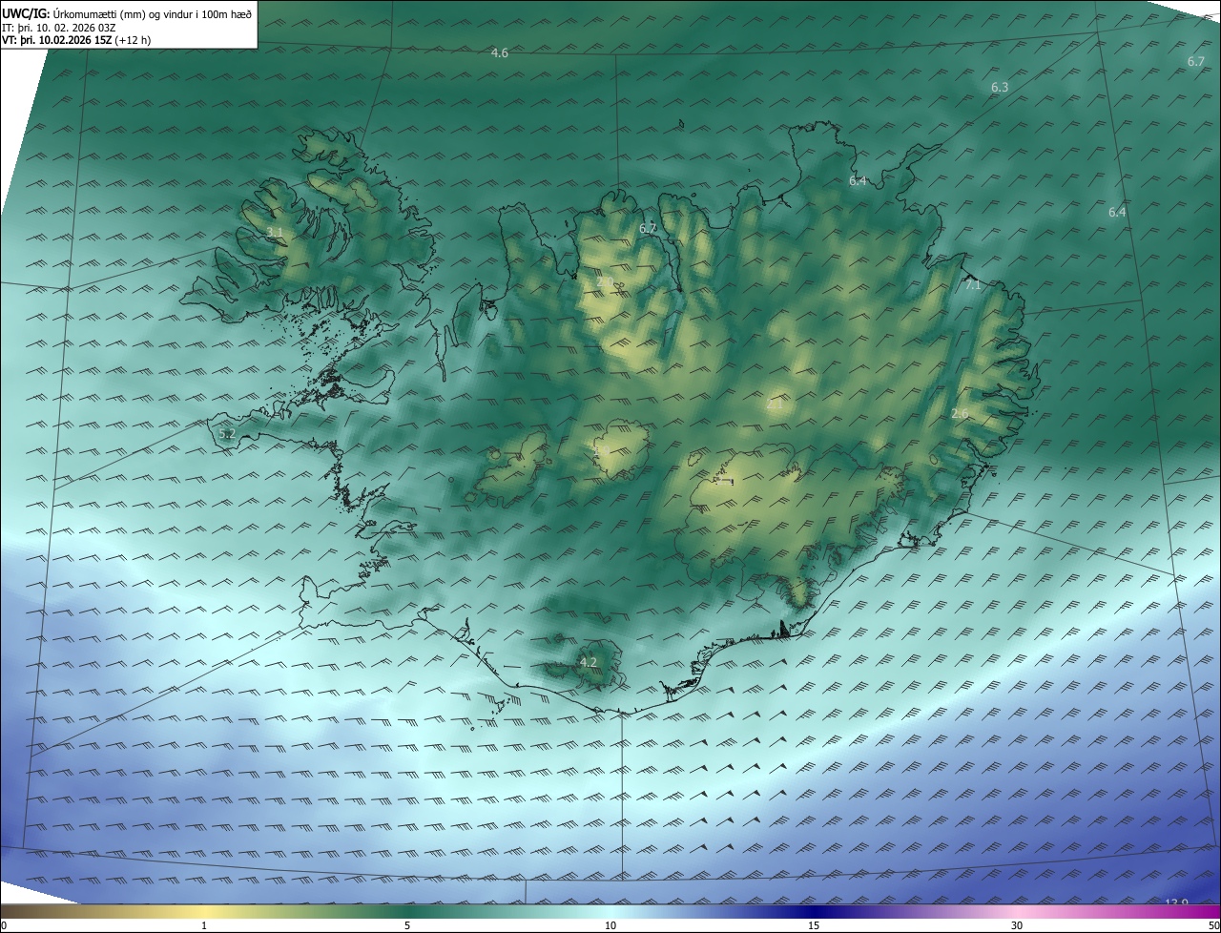The height and width of the screenshot is (933, 1221).
Task: Click the 2.6 value label in the Eastfjords
Action: click(x=960, y=414)
